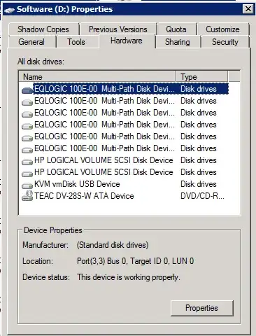Viewport: 256px width, 336px height.
Task: Sort the drive list by Type column
Action: (x=201, y=77)
